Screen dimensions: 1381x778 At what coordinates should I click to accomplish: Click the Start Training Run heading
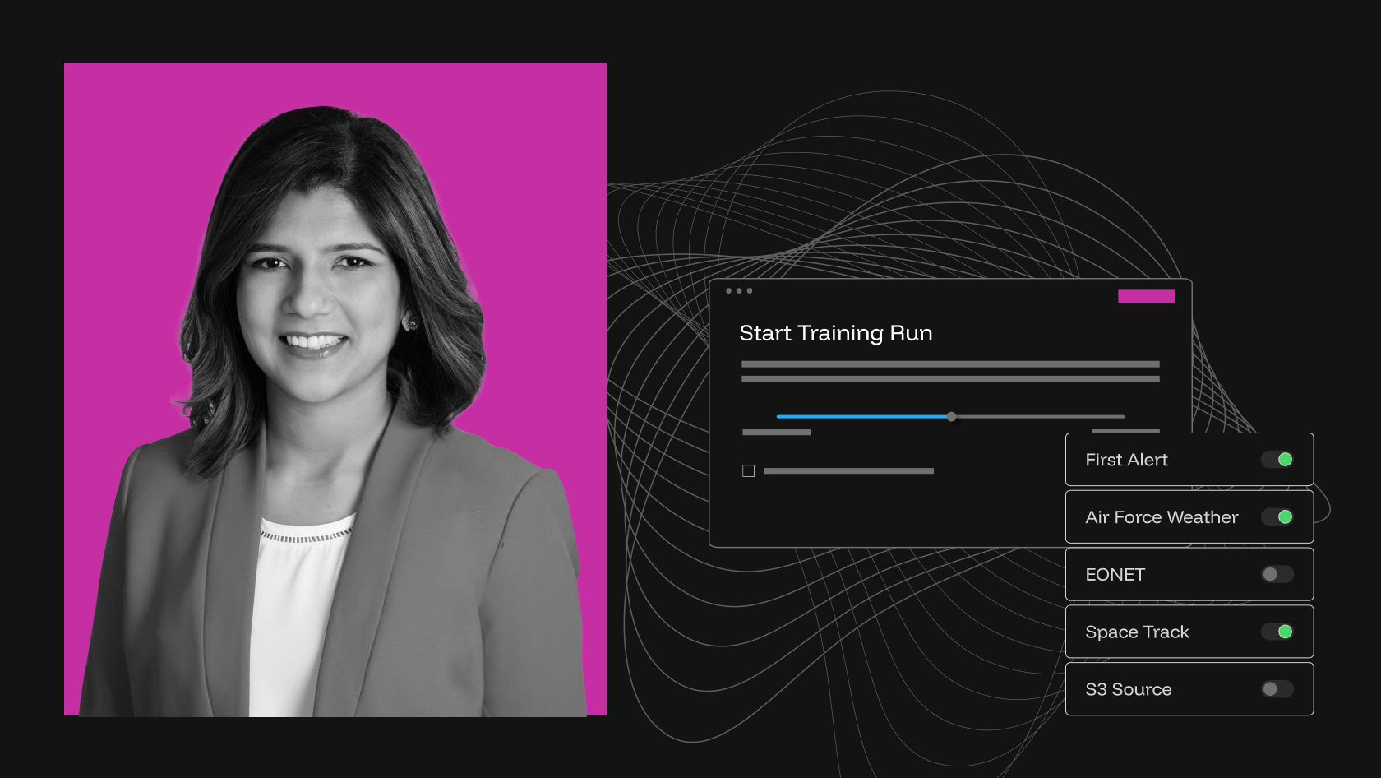[835, 333]
